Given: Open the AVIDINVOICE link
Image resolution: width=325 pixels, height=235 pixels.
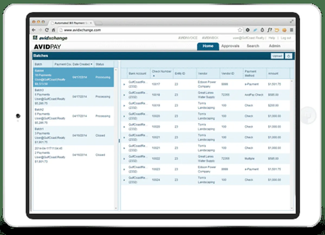Looking at the screenshot, I should coord(188,38).
